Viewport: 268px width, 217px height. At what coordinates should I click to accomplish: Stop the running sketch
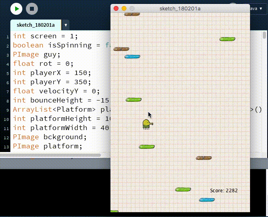[32, 9]
